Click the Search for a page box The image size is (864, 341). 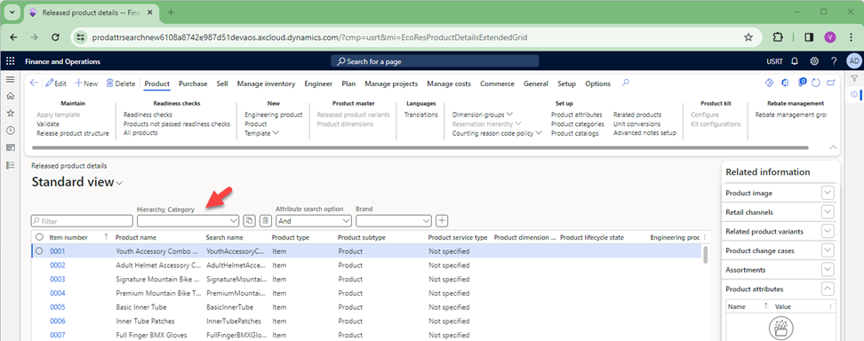[435, 61]
